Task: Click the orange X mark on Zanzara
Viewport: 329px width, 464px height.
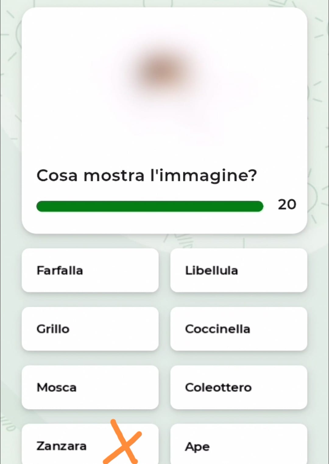Action: coord(123,442)
